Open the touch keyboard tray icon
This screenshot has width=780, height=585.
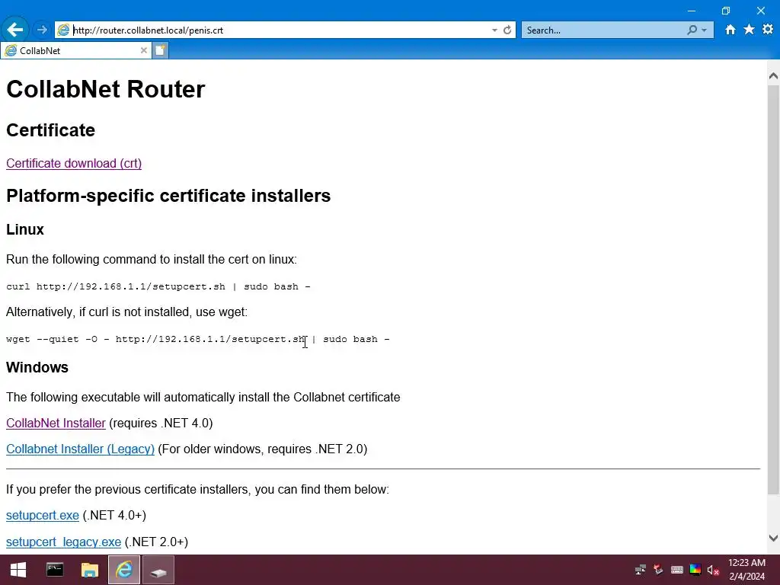677,570
